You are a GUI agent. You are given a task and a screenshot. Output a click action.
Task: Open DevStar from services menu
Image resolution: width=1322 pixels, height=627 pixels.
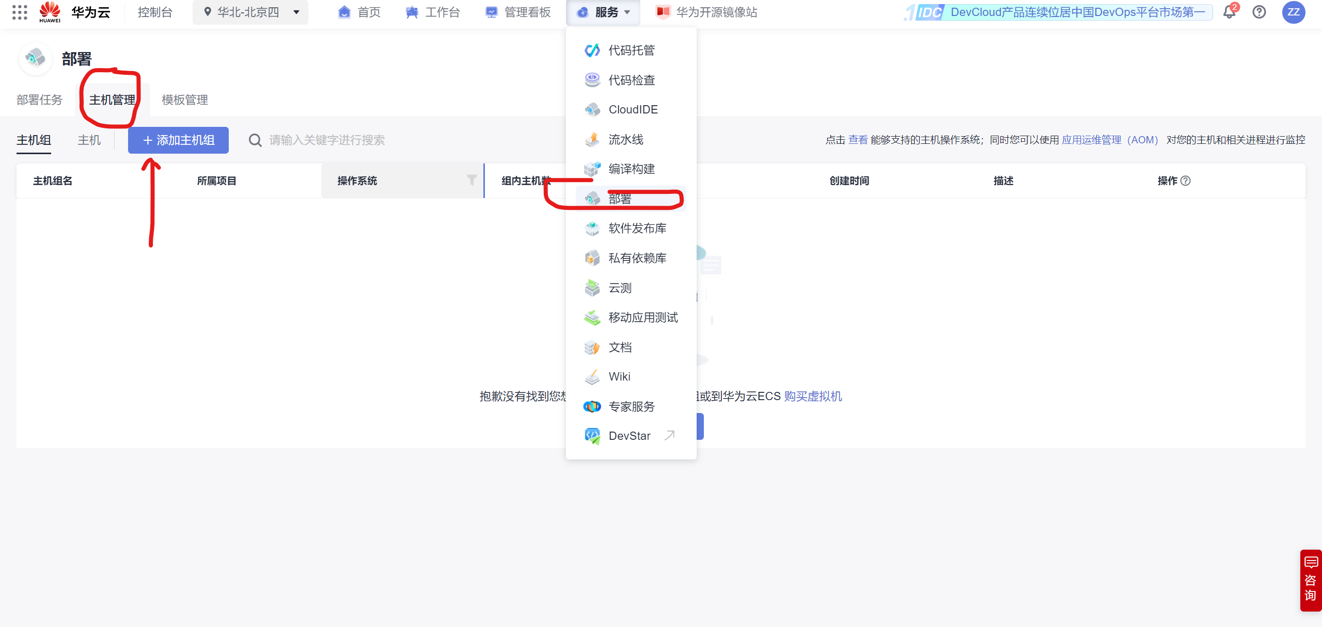coord(629,436)
